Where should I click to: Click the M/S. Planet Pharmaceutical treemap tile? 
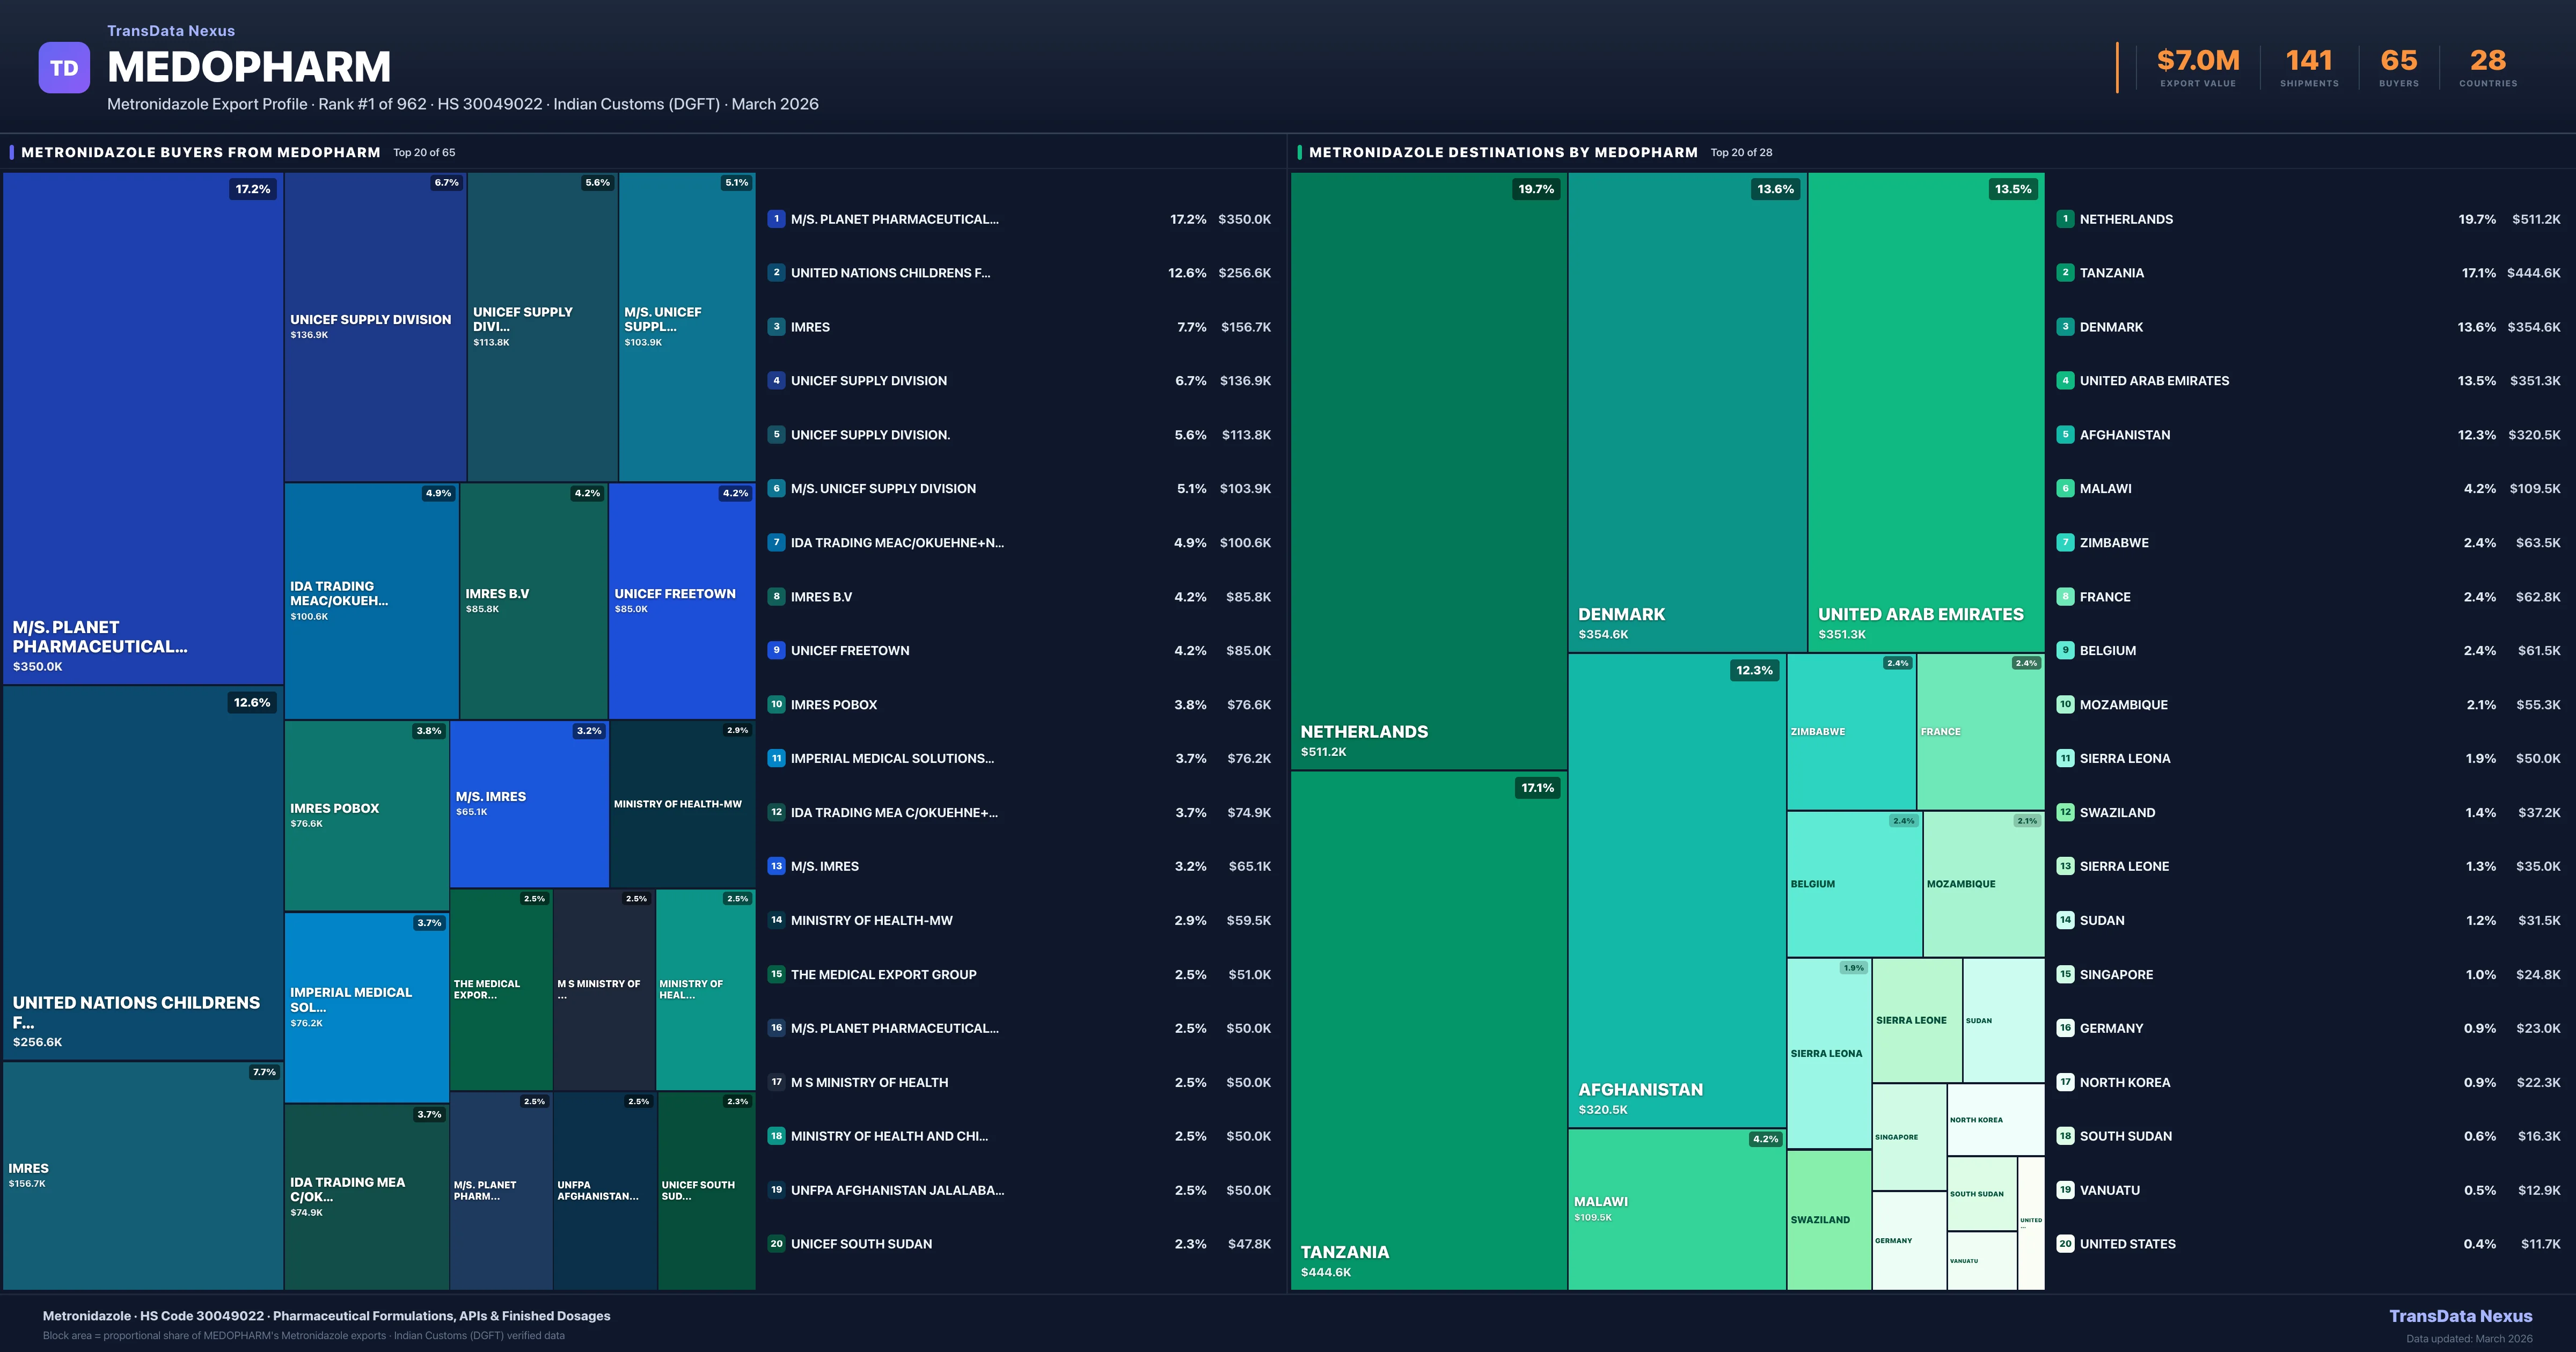pos(143,428)
